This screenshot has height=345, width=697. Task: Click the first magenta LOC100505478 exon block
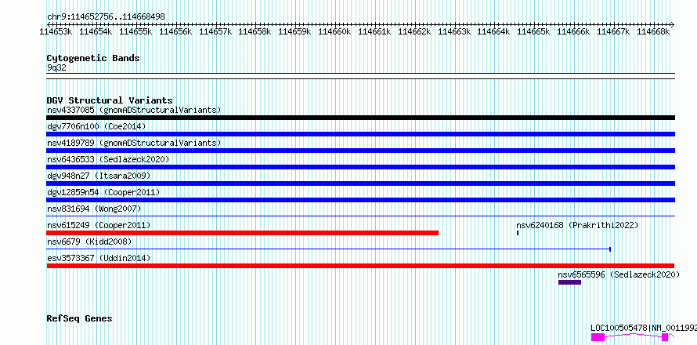[x=598, y=337]
